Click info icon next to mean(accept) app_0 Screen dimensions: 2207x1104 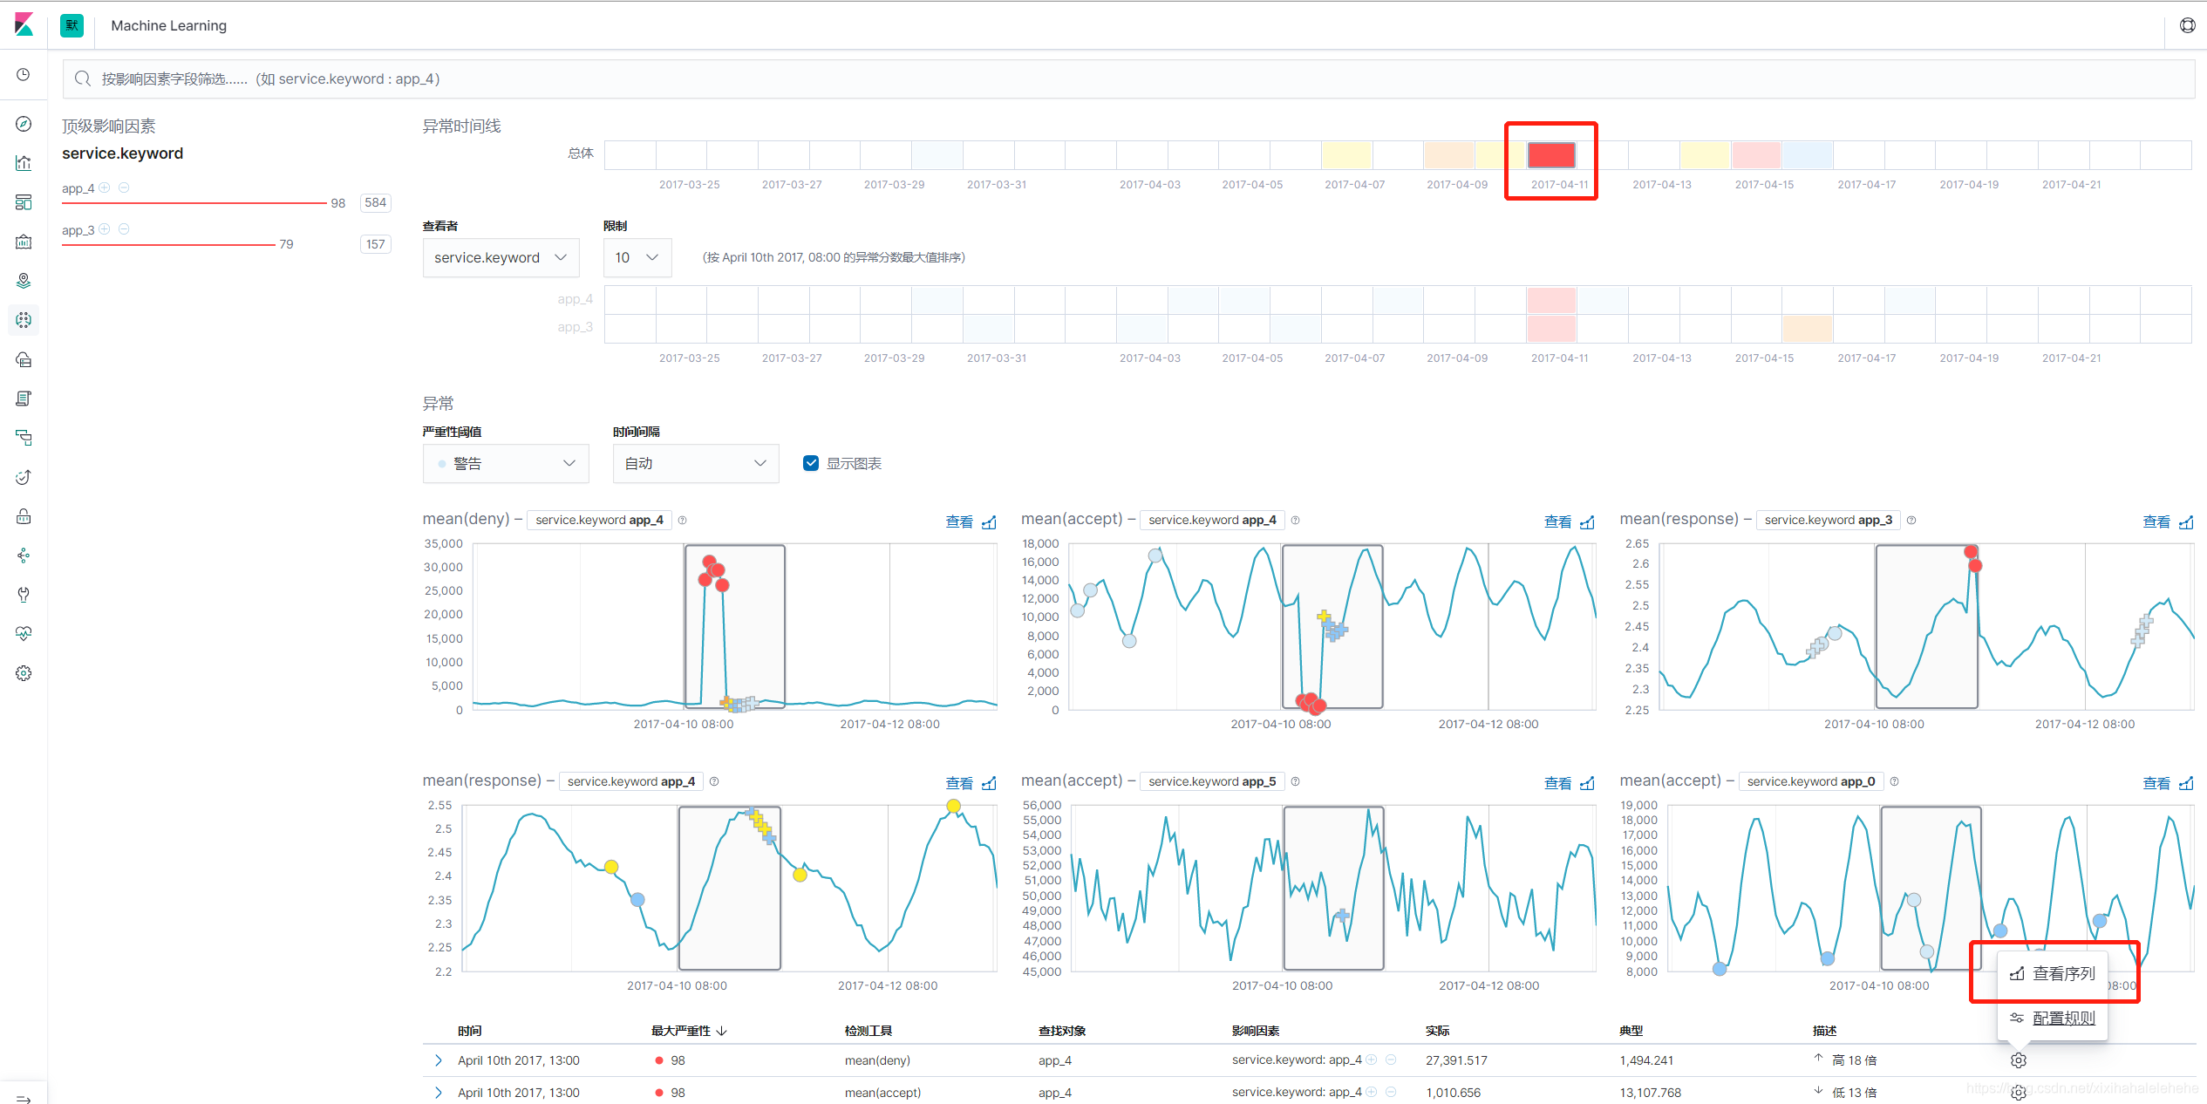pos(1894,781)
